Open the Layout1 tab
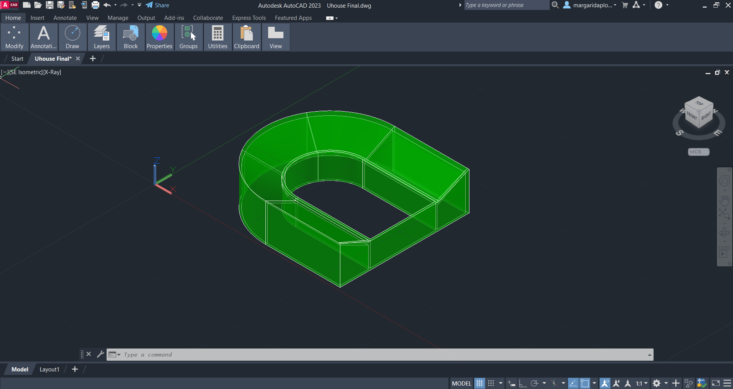This screenshot has height=389, width=733. 49,370
